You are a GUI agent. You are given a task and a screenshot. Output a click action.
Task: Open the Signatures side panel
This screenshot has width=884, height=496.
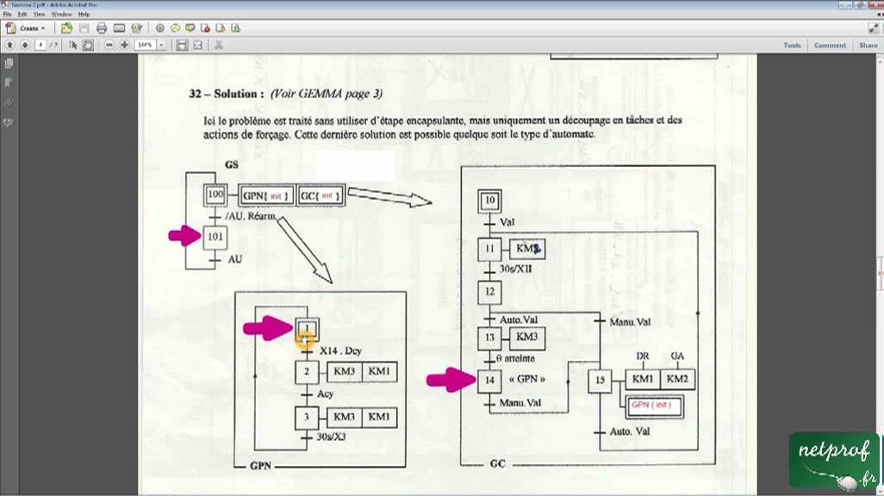pos(9,122)
